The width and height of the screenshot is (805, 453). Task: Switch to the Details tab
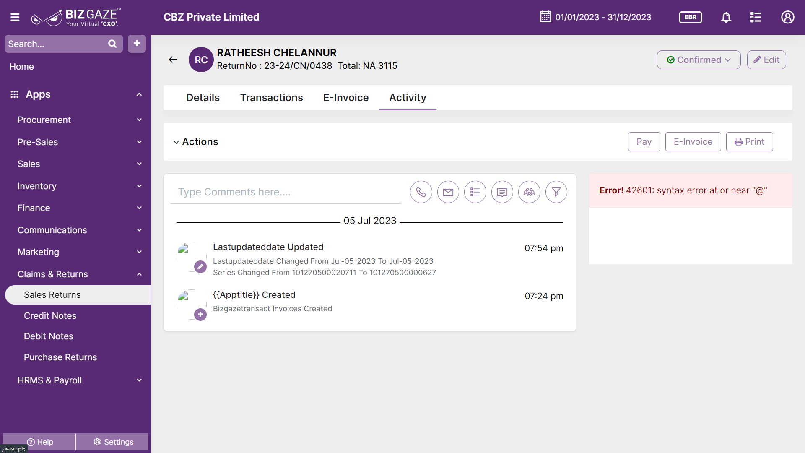pyautogui.click(x=203, y=98)
